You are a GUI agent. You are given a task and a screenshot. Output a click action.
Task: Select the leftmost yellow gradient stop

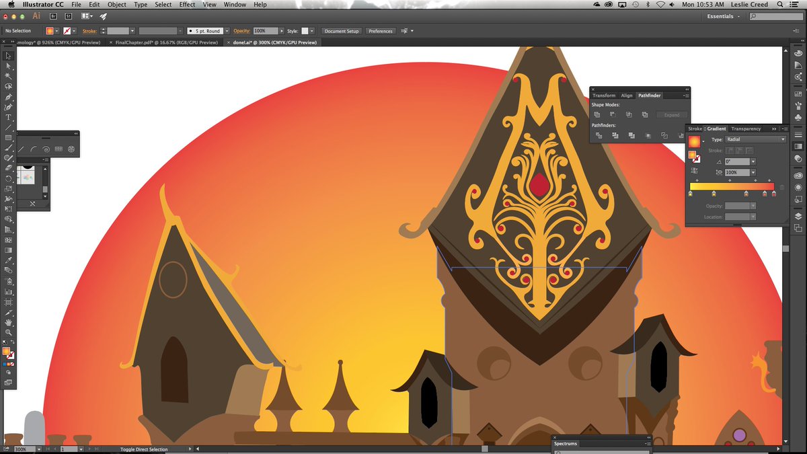pyautogui.click(x=691, y=194)
